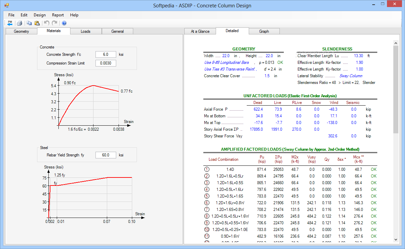
Task: Open the Edit menu
Action: pyautogui.click(x=24, y=15)
